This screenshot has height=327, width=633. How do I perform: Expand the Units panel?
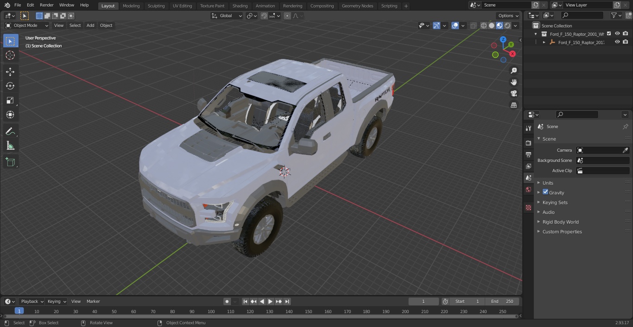[548, 183]
